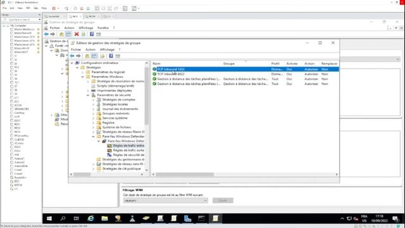This screenshot has height=228, width=405.
Task: Collapse Paramètres de sécurité node
Action: pyautogui.click(x=88, y=95)
